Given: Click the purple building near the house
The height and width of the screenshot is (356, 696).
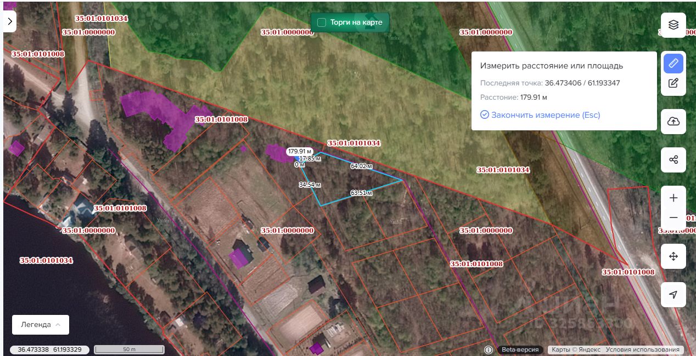Looking at the screenshot, I should 239,257.
